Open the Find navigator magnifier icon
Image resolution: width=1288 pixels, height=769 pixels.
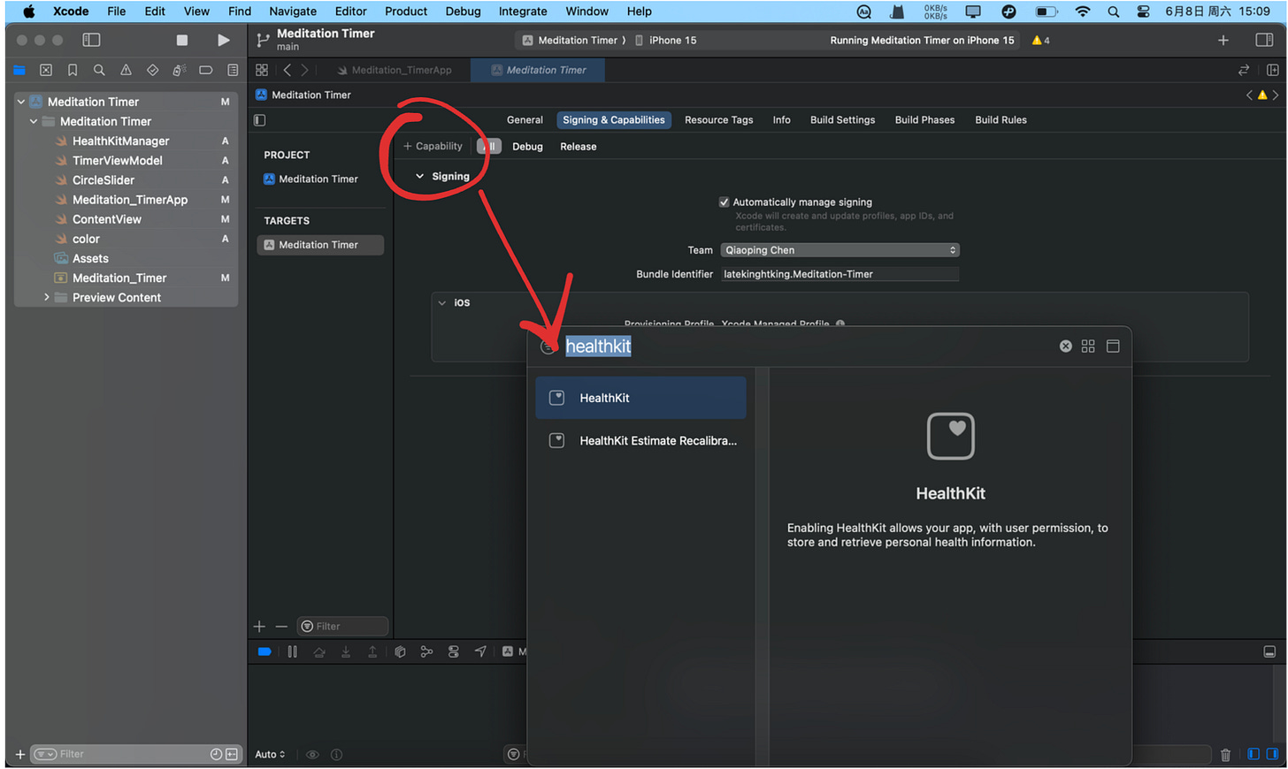pos(99,70)
